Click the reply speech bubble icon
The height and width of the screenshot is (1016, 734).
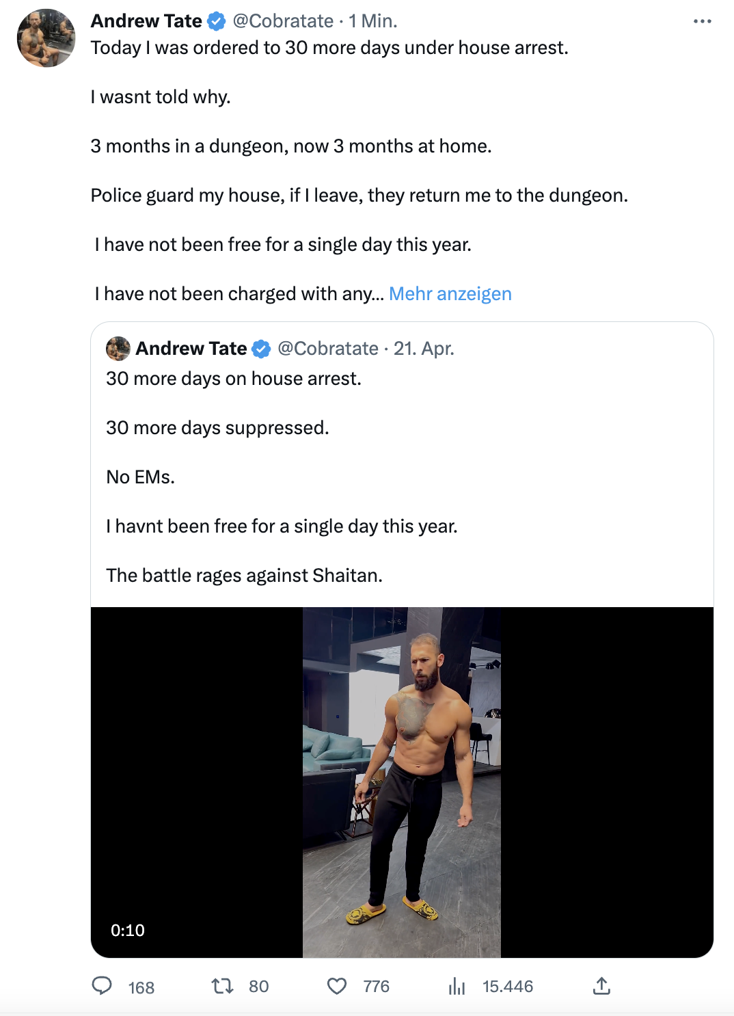[103, 985]
